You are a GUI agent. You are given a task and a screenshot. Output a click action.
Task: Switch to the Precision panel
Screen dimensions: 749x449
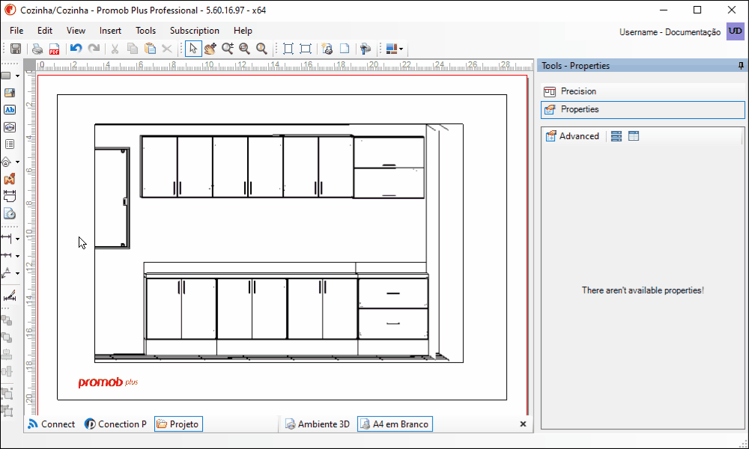pyautogui.click(x=643, y=91)
